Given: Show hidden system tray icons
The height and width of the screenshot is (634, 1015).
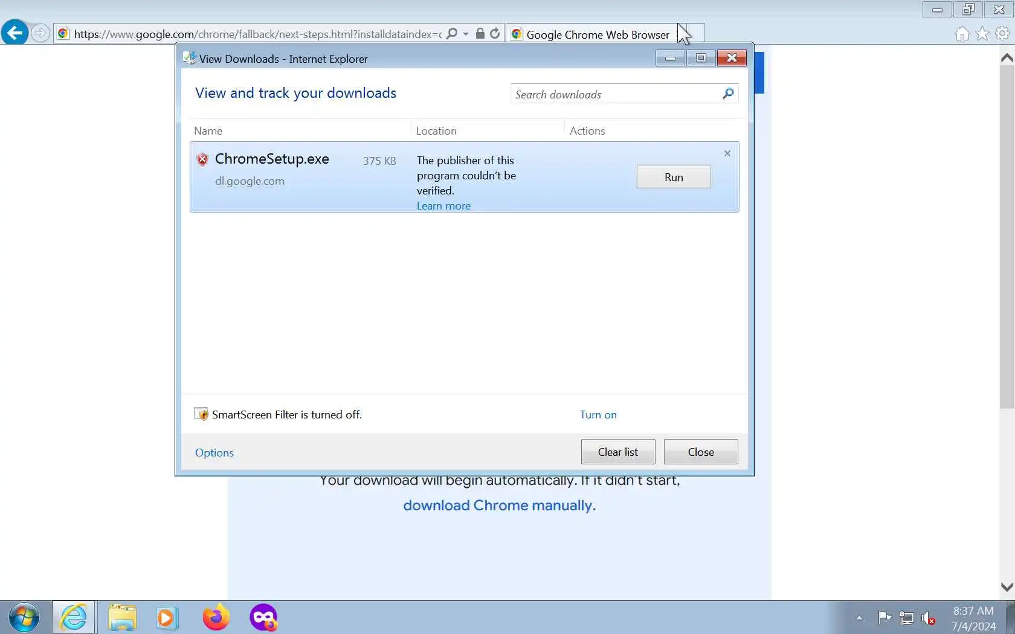Looking at the screenshot, I should 859,618.
